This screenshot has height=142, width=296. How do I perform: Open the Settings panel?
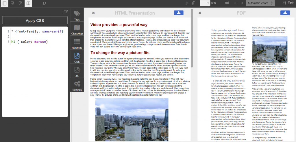(77, 85)
